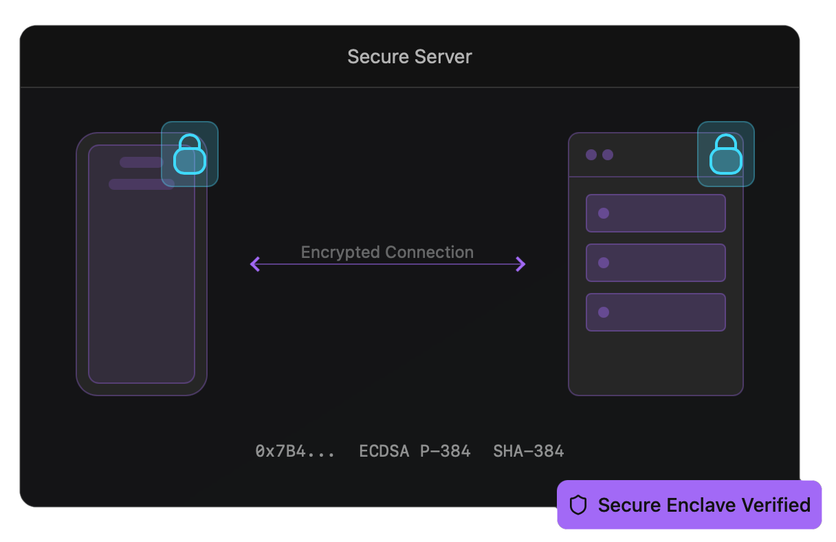Click the indicator dot in the top server row
Image resolution: width=836 pixels, height=542 pixels.
point(604,213)
